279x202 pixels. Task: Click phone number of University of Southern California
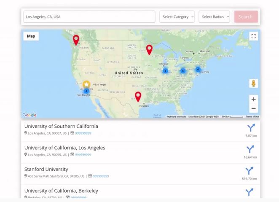click(x=83, y=133)
